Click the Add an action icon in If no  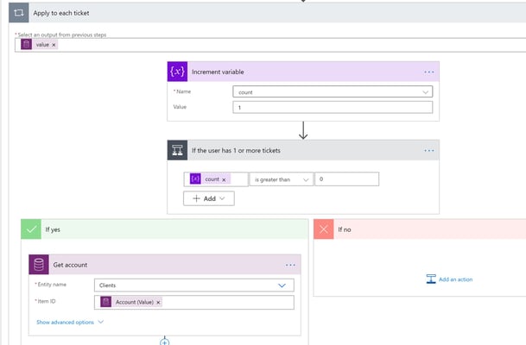point(431,279)
